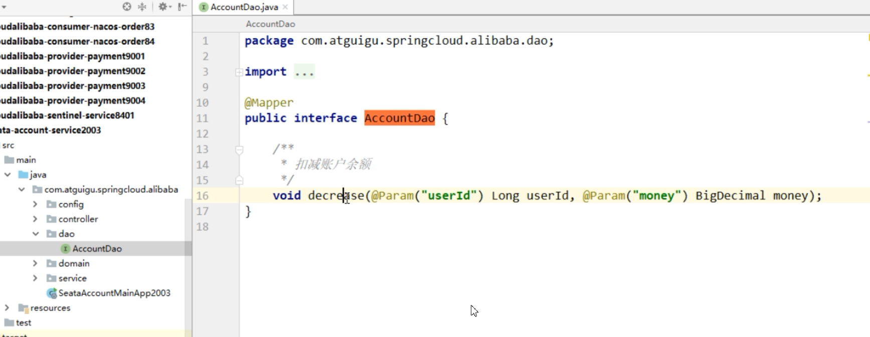870x337 pixels.
Task: Hide the project tool window with arrow icon
Action: tap(182, 7)
